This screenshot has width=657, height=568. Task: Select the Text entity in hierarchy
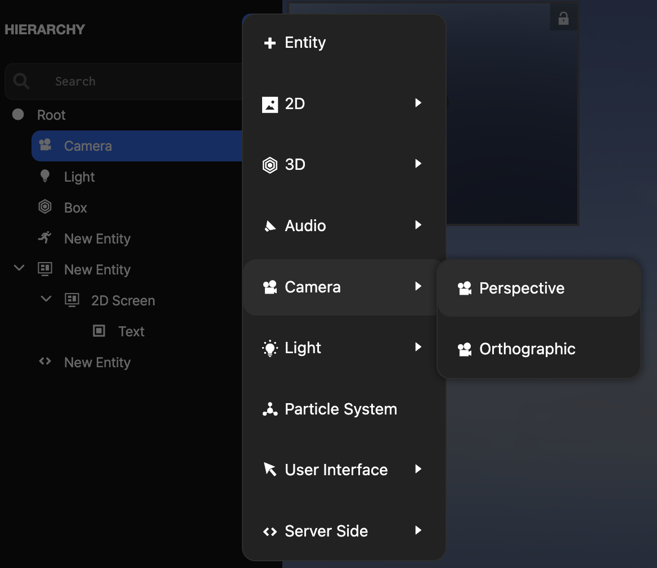131,332
